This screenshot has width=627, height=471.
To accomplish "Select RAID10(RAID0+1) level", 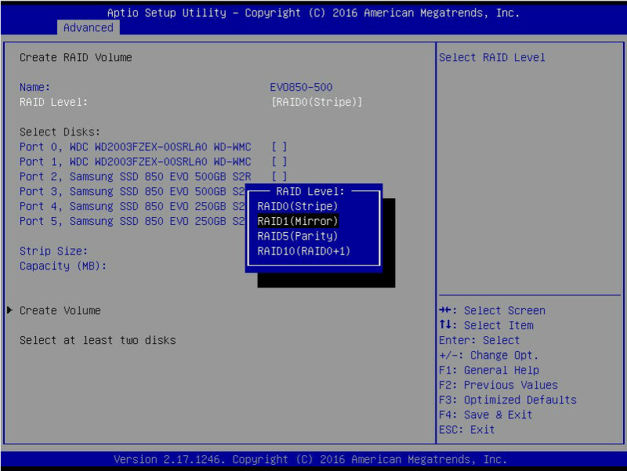I will pos(304,251).
